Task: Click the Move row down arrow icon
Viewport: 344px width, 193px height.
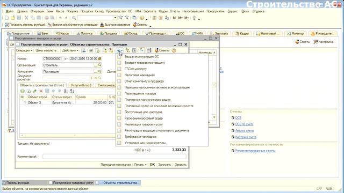Action: pos(60,91)
